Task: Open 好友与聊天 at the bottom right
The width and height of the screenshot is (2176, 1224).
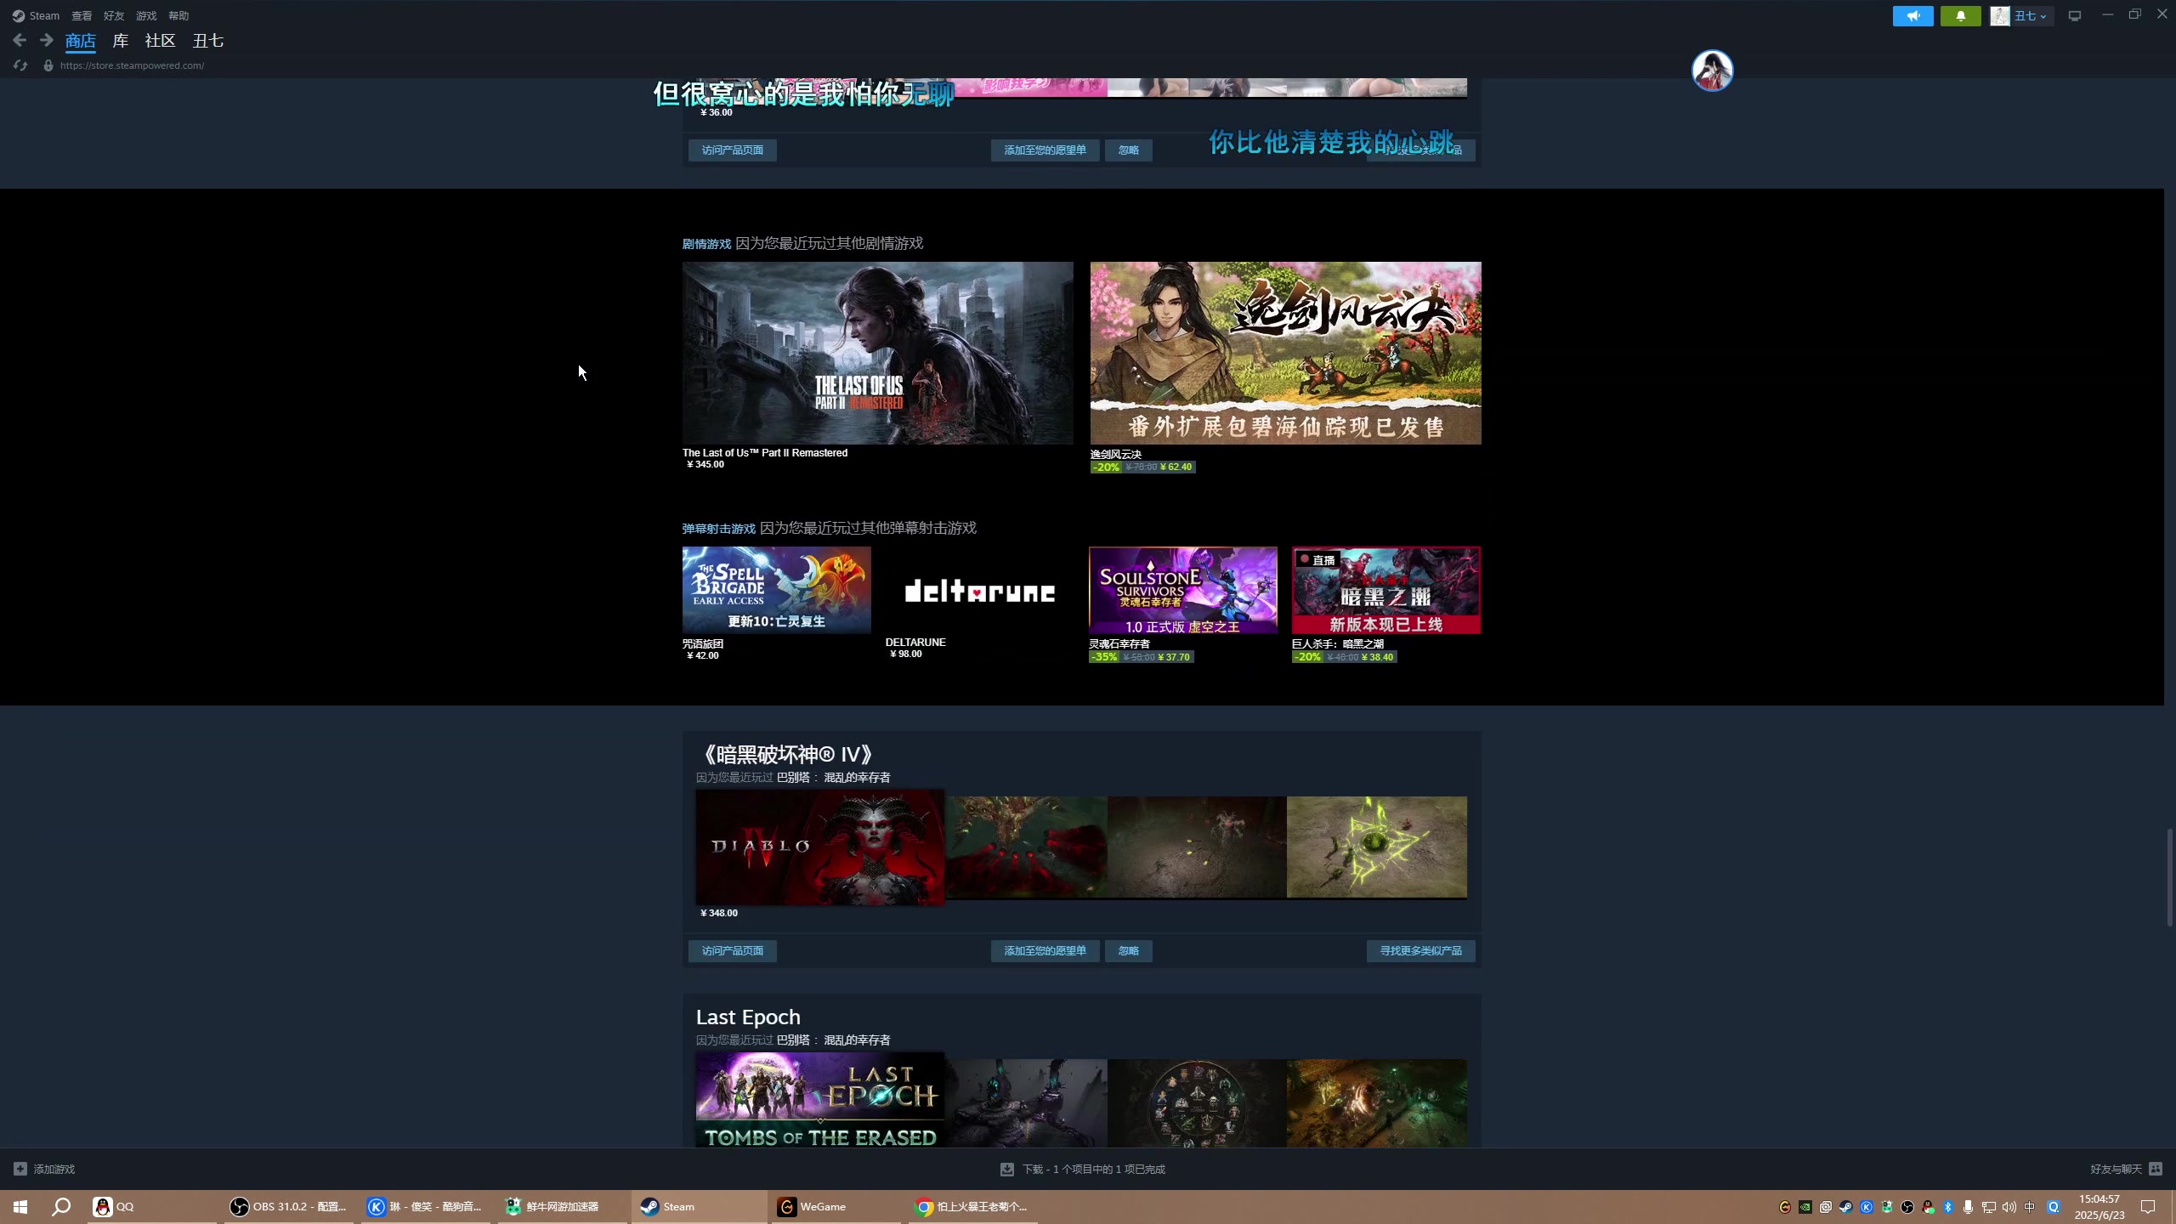Action: (2116, 1169)
